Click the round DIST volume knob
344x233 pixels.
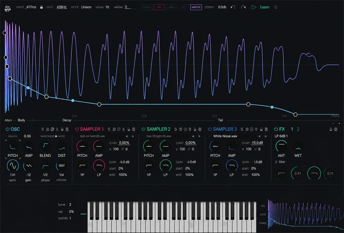tap(61, 166)
